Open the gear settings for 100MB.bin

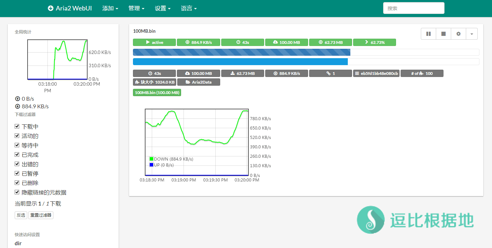click(x=459, y=34)
